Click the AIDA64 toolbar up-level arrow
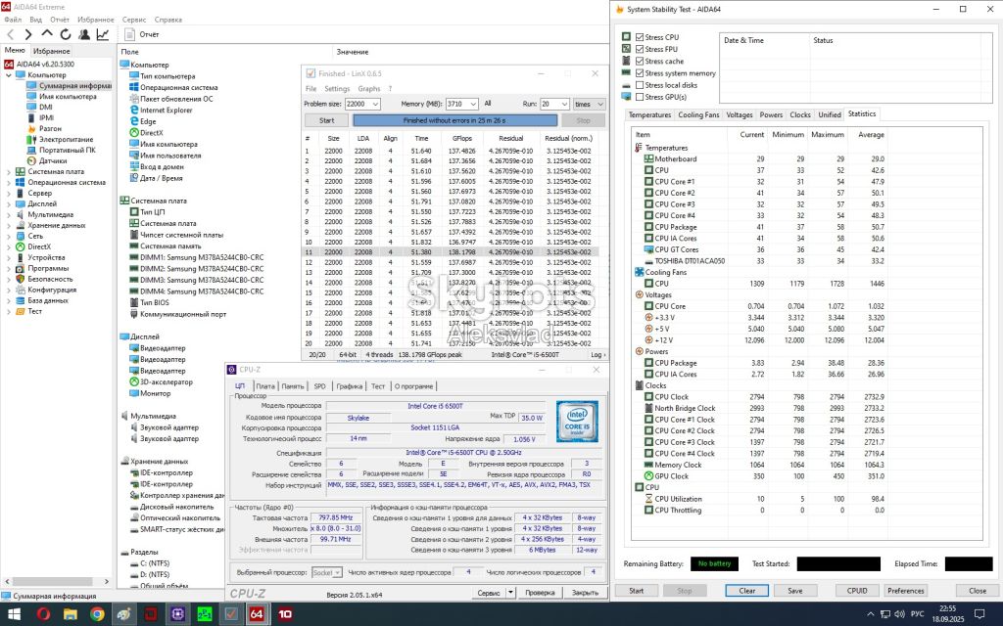Screen dimensions: 1003x626 pyautogui.click(x=47, y=34)
